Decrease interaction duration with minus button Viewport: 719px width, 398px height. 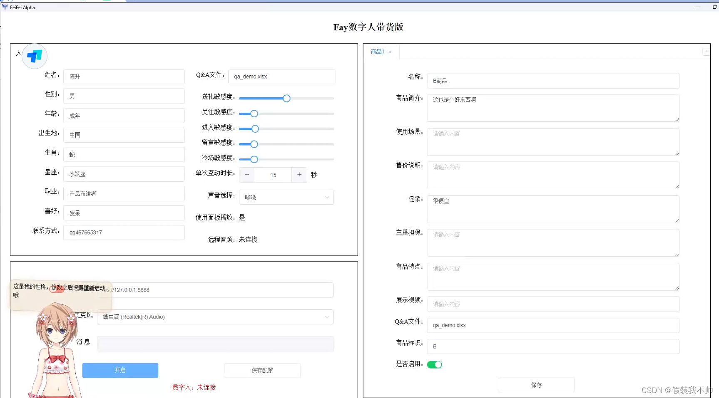(247, 175)
